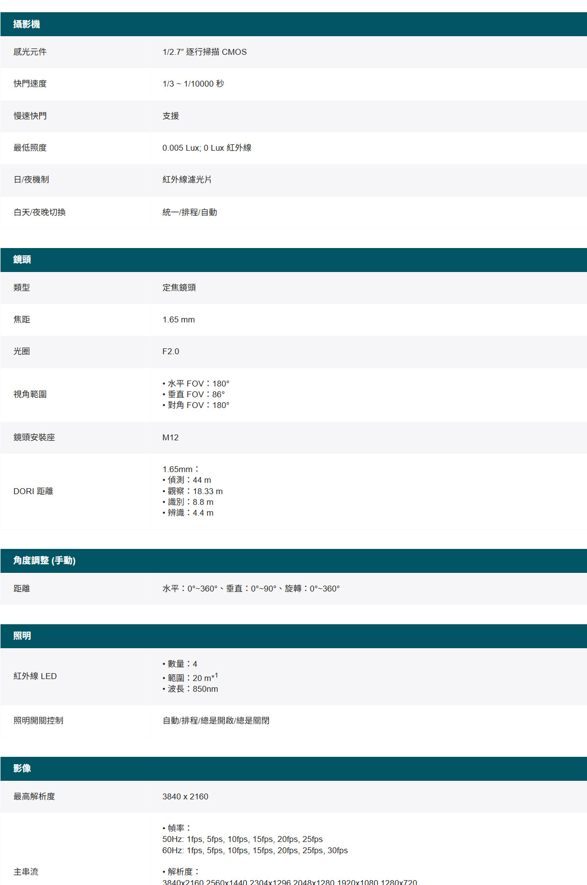Click the 光圈 label
This screenshot has width=587, height=885.
click(22, 351)
